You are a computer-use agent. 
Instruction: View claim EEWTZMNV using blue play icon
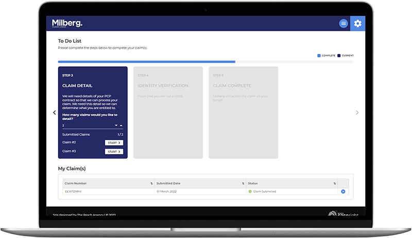(x=343, y=191)
